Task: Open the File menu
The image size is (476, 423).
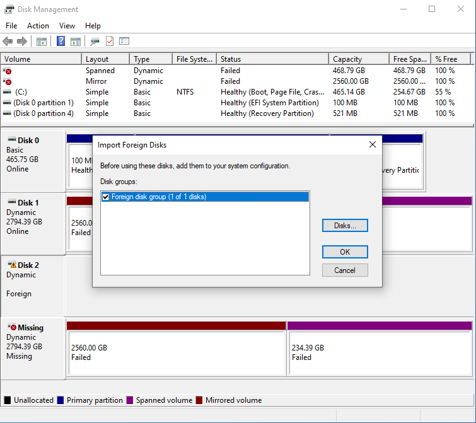Action: coord(11,26)
